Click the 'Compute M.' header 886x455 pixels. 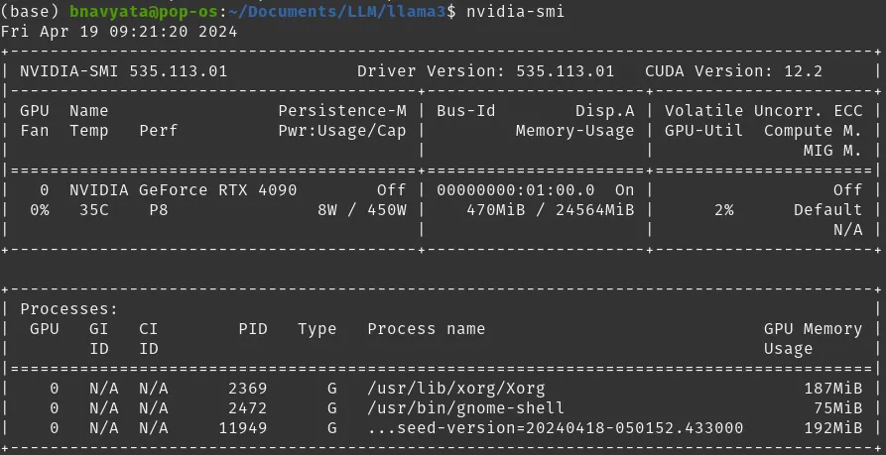(814, 131)
